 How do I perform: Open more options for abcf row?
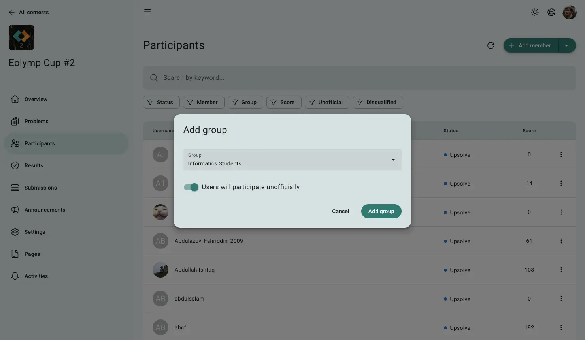click(x=561, y=327)
